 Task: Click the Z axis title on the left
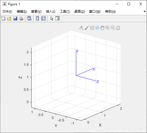[x=20, y=77]
